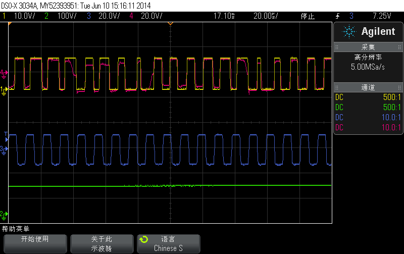Click the 5.00MSa/s sample rate
The width and height of the screenshot is (404, 254).
[x=368, y=67]
